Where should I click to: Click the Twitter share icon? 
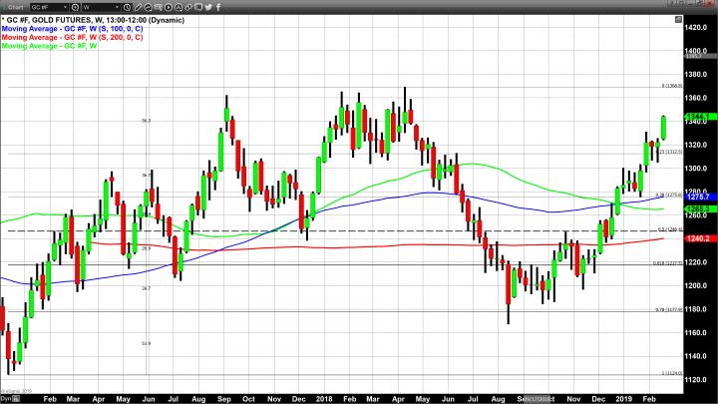[x=207, y=7]
